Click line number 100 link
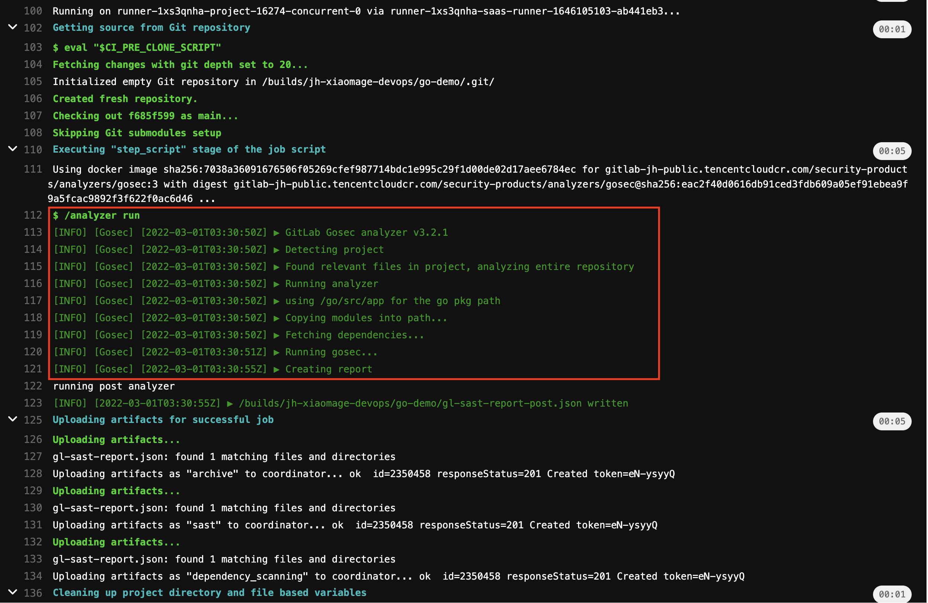Viewport: 928px width, 603px height. tap(33, 11)
